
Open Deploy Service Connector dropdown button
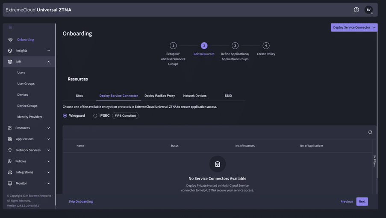pos(354,27)
